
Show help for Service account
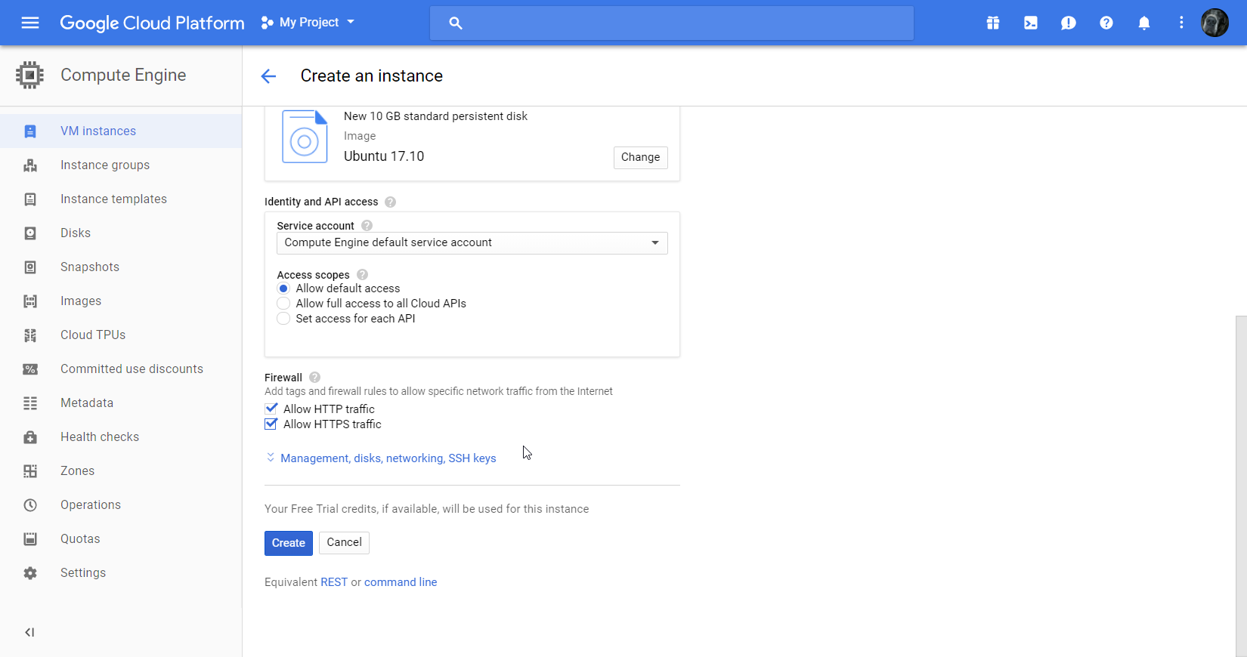[x=367, y=226]
